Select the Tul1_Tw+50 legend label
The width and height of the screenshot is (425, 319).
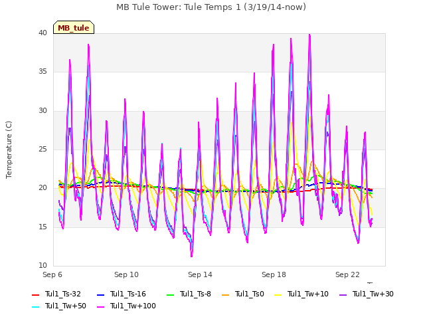(x=66, y=306)
